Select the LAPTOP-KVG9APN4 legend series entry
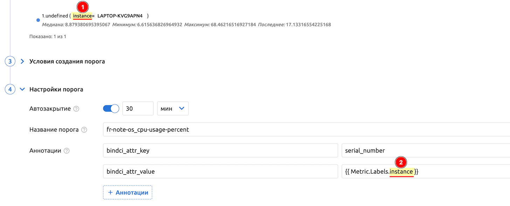The width and height of the screenshot is (510, 206). pyautogui.click(x=120, y=16)
